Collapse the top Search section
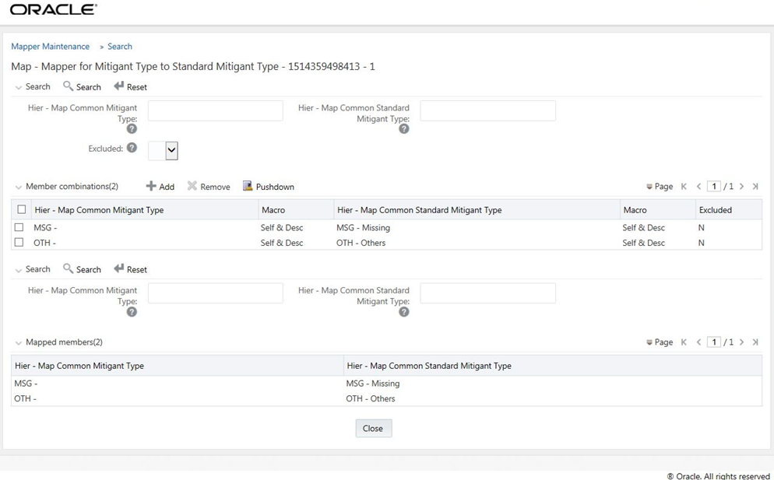This screenshot has width=774, height=480. coord(18,88)
